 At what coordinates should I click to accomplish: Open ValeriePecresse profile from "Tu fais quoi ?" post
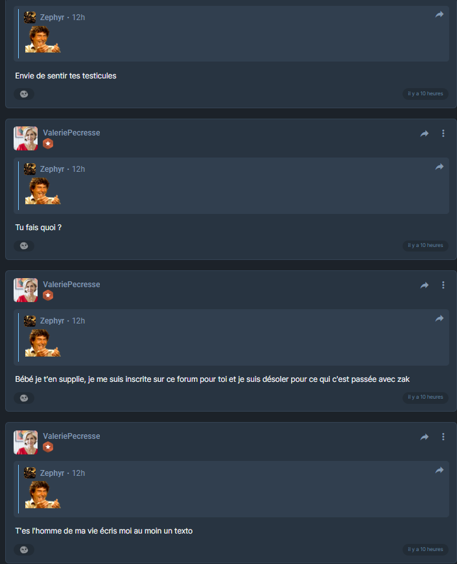click(x=71, y=133)
